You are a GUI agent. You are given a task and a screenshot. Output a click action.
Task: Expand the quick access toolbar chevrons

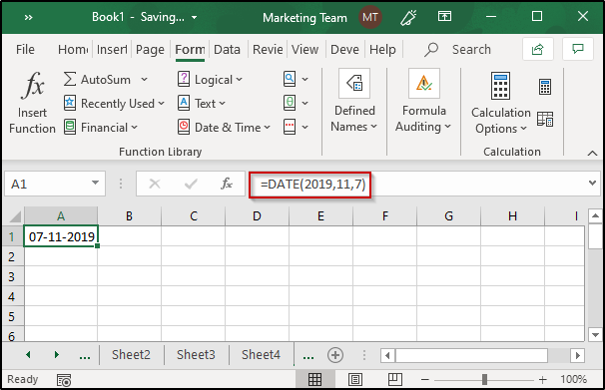pos(28,17)
